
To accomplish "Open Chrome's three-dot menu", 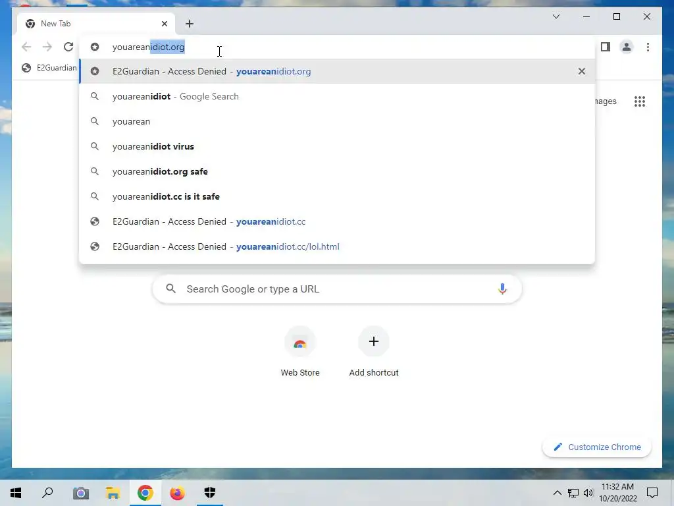I will click(648, 47).
